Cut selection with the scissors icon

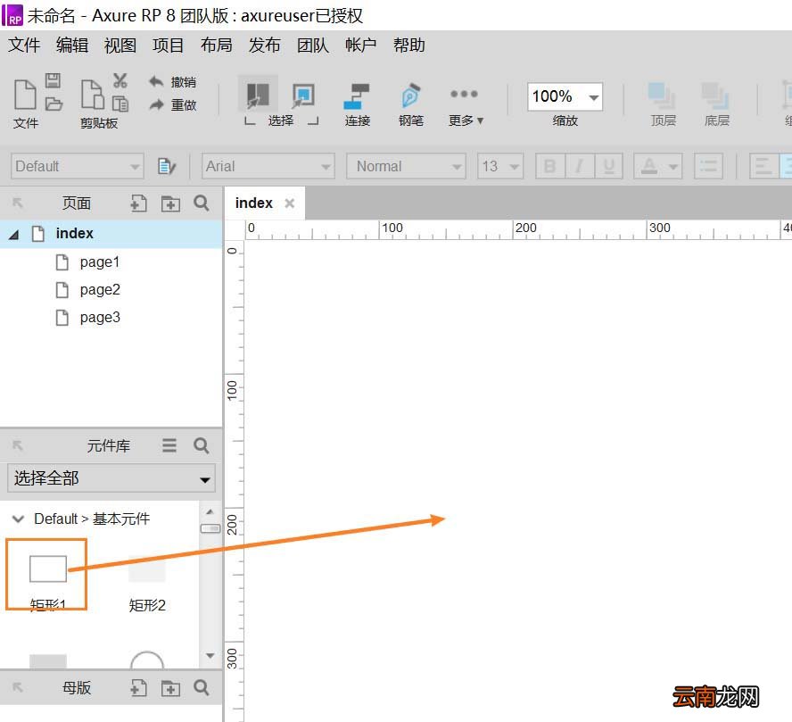[x=120, y=81]
